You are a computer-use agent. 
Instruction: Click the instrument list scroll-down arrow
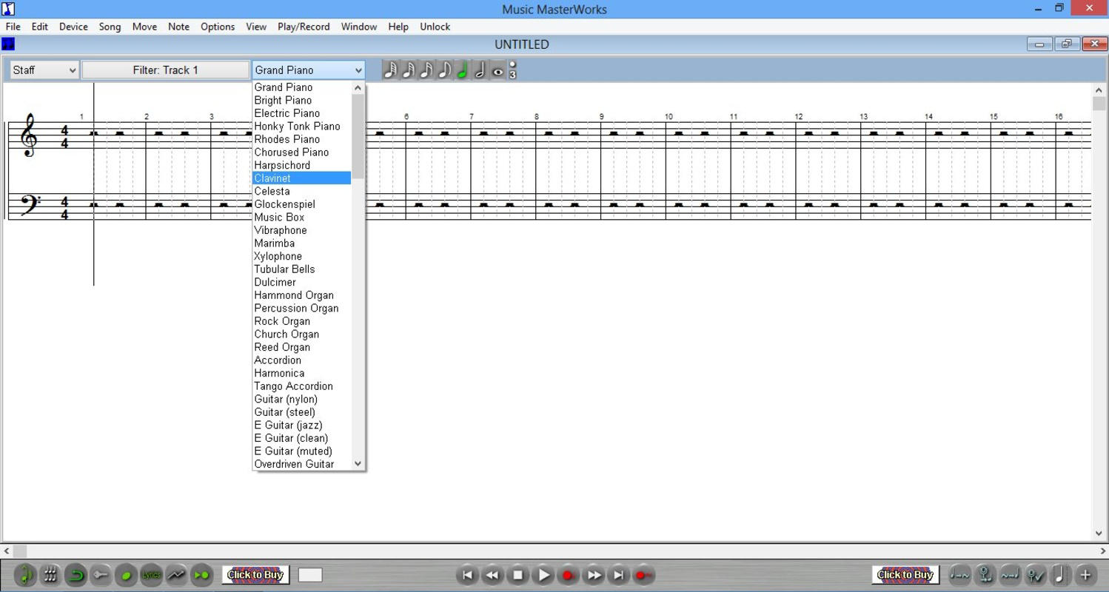[358, 464]
